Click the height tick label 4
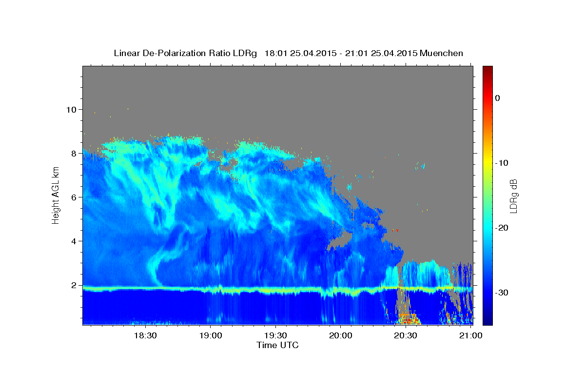585x390 pixels. click(75, 241)
